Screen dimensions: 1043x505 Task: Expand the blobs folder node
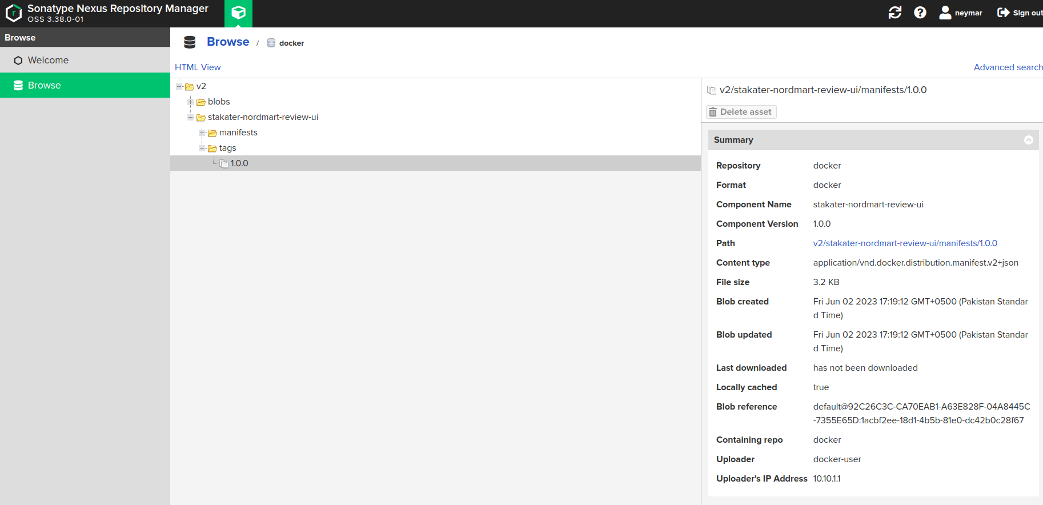(x=191, y=102)
